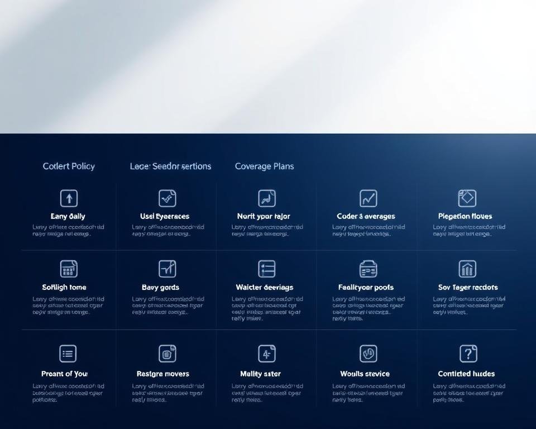
Task: Switch to the Cotlert Policy tab
Action: point(69,166)
